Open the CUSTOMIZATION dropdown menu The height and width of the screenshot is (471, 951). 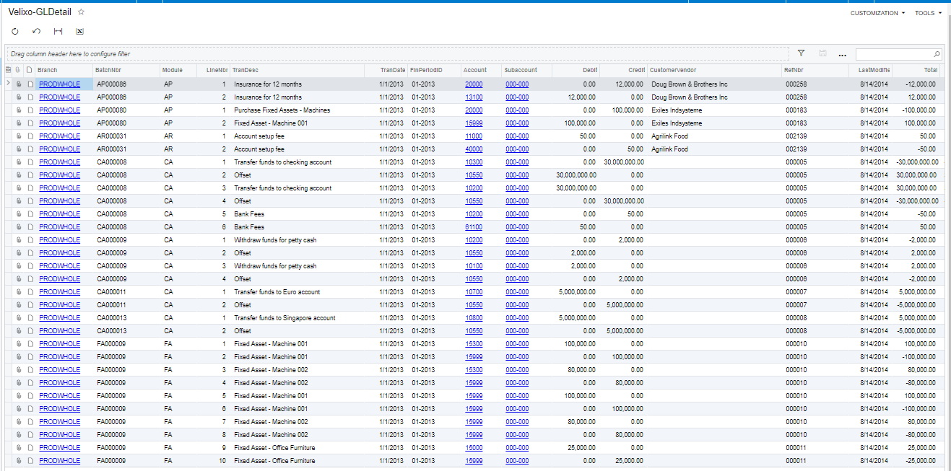tap(877, 13)
